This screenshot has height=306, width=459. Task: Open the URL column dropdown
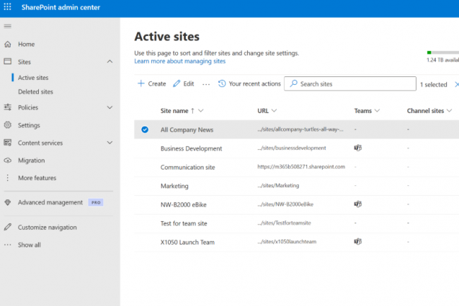[x=273, y=111]
